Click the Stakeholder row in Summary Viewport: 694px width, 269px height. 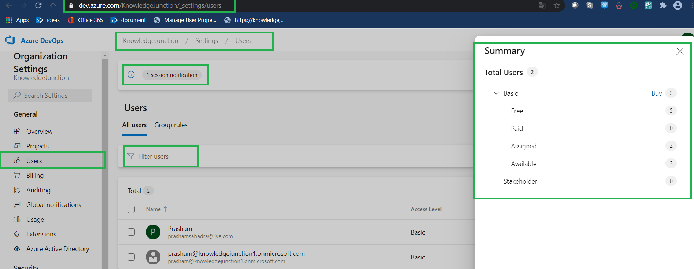pos(590,181)
